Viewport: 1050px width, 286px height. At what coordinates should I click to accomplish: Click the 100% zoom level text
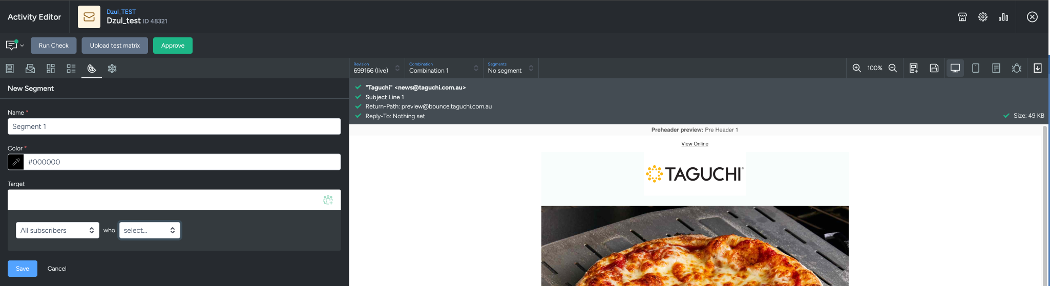[x=875, y=68]
